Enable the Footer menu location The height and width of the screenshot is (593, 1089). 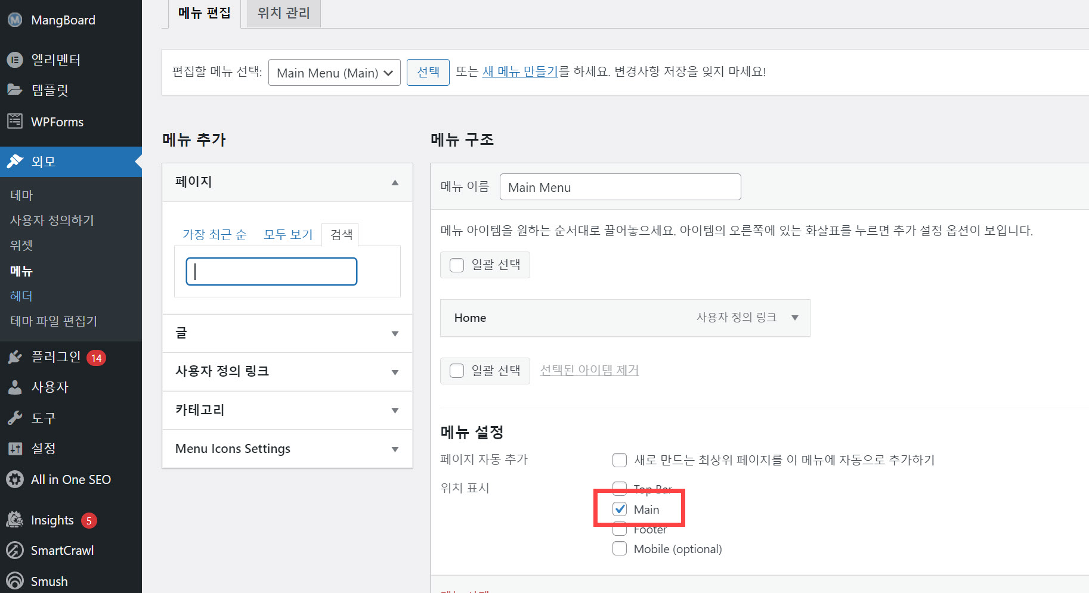pos(620,529)
